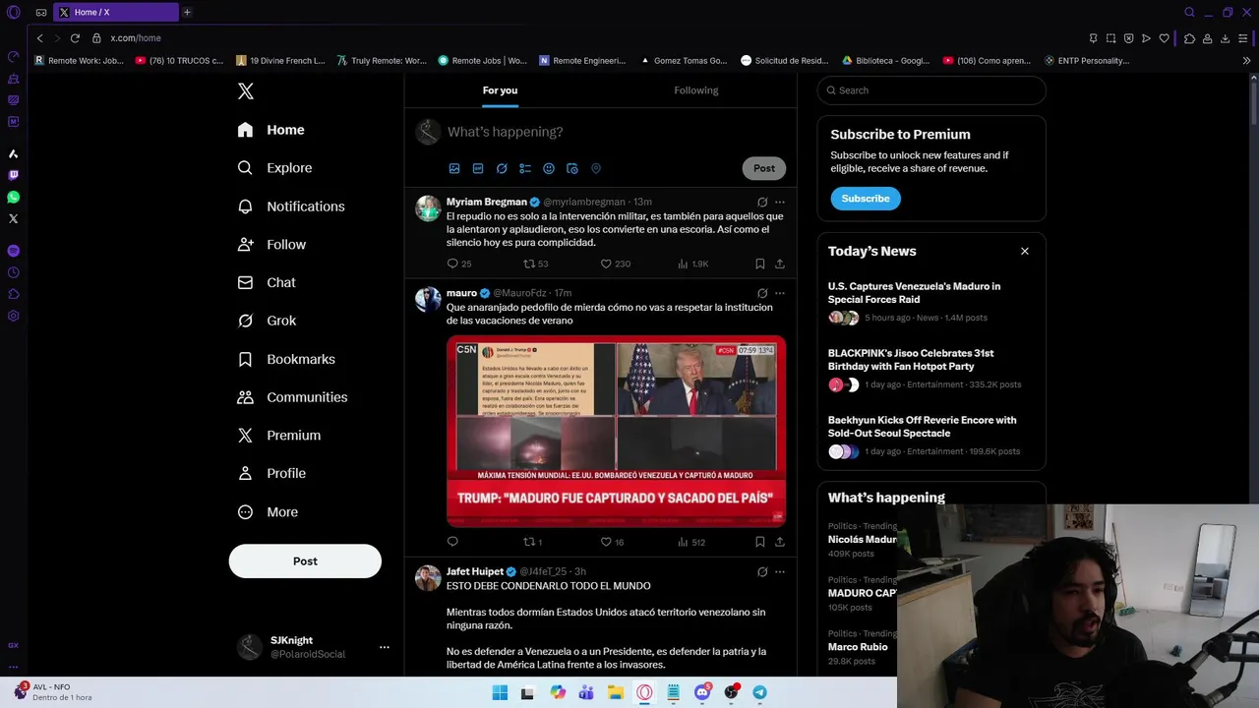Open the Follow page

(272, 245)
